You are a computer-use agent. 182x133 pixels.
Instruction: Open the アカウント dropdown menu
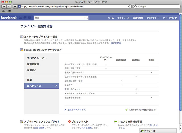coord(153,18)
